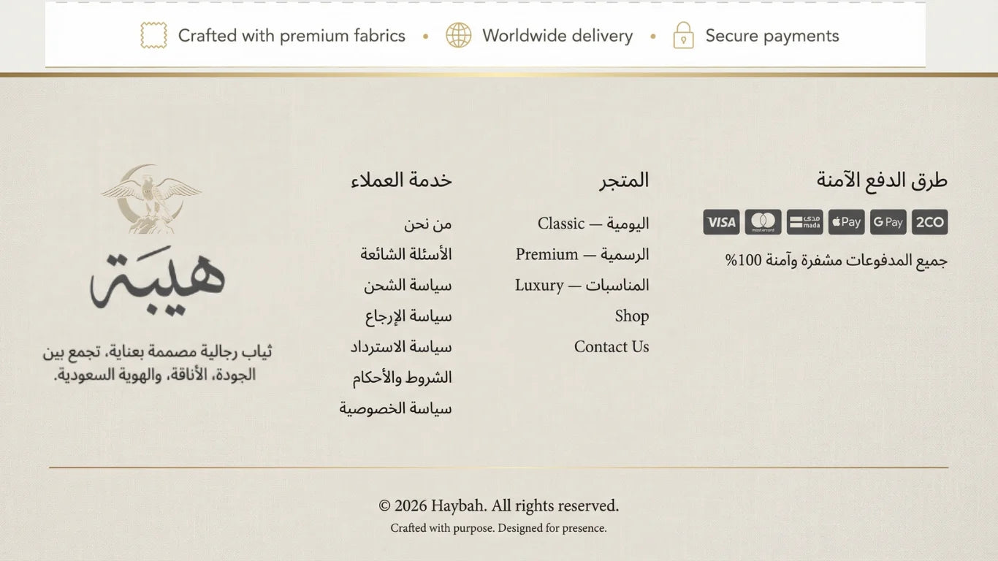Open the Contact Us link
The width and height of the screenshot is (998, 561).
click(x=611, y=346)
